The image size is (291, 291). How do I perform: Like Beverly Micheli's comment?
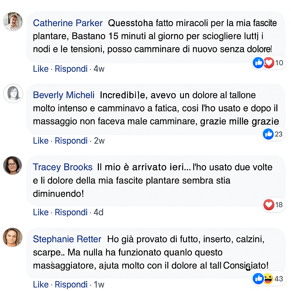(x=41, y=141)
